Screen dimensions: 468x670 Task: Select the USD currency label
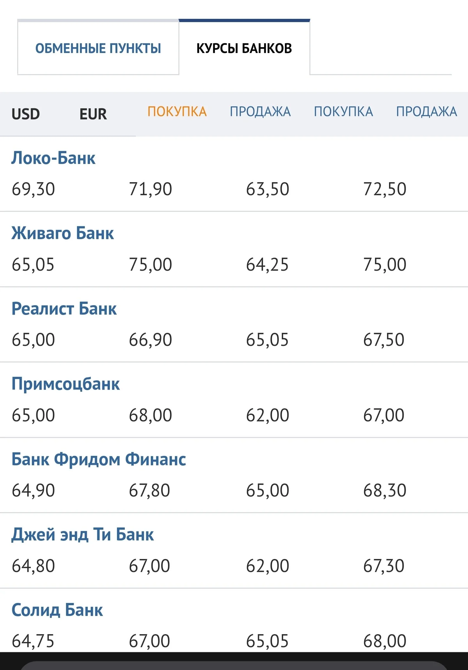(26, 114)
